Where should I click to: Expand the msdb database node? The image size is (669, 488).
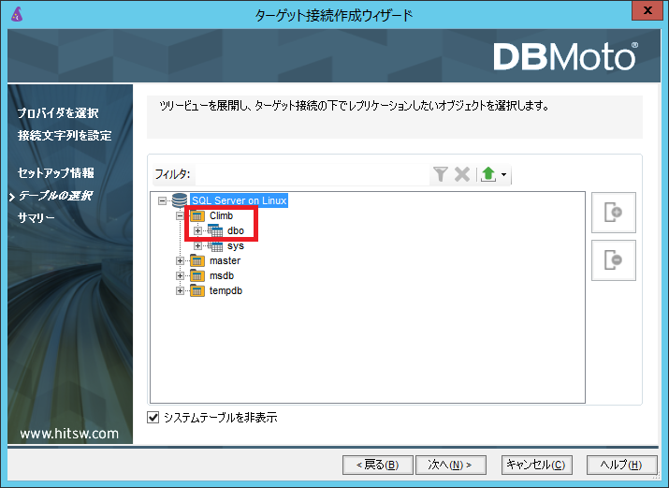point(180,275)
